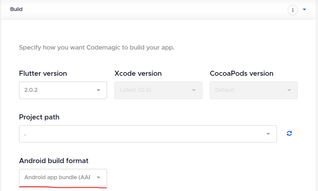The image size is (318, 191).
Task: Click the Project path label
Action: point(39,117)
